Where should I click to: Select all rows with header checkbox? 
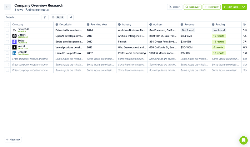point(7,25)
